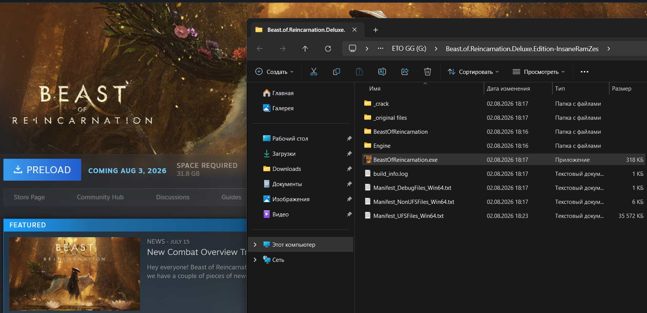Unpin Изображения using its pin icon
The image size is (647, 313).
pyautogui.click(x=349, y=199)
